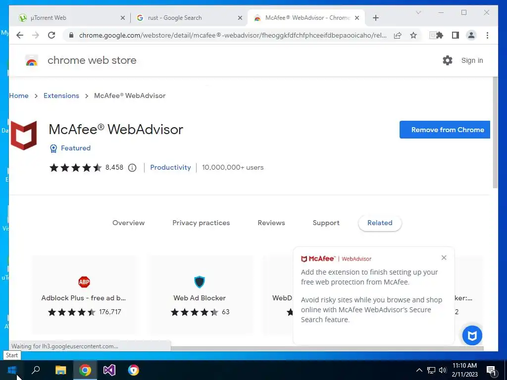This screenshot has width=507, height=380.
Task: Switch to rust - Google Search tab
Action: tap(189, 18)
